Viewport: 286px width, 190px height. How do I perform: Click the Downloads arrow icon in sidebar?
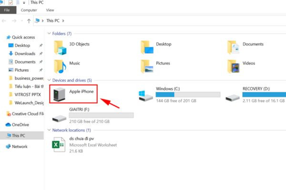pyautogui.click(x=11, y=54)
